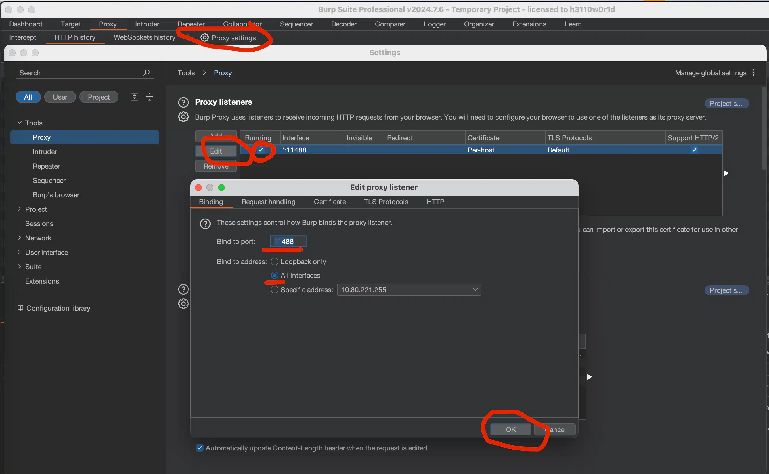This screenshot has height=474, width=769.
Task: Click the Bind to port field
Action: 288,241
